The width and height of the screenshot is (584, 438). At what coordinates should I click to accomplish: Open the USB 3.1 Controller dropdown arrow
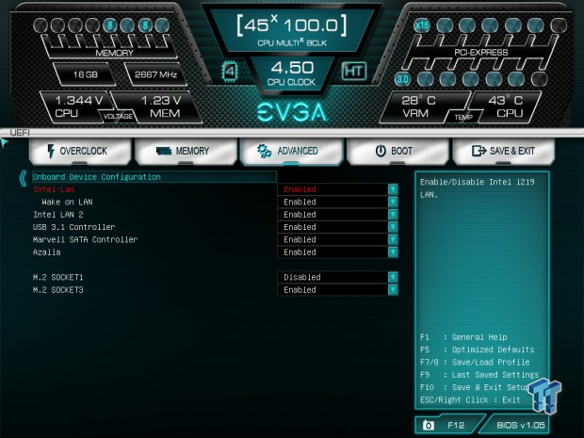(393, 227)
